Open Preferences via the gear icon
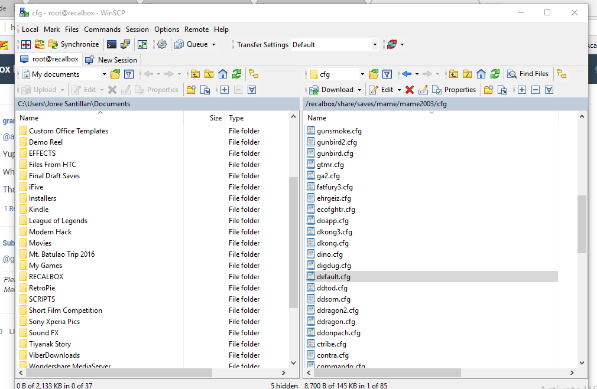Screen dimensions: 597x389 [162, 44]
